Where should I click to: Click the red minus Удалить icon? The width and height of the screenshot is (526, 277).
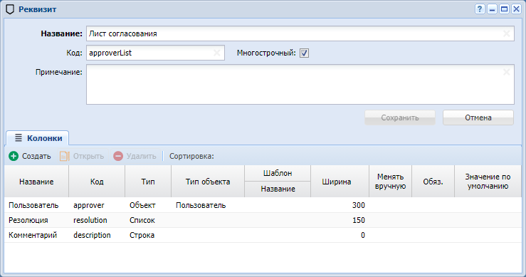(x=118, y=156)
